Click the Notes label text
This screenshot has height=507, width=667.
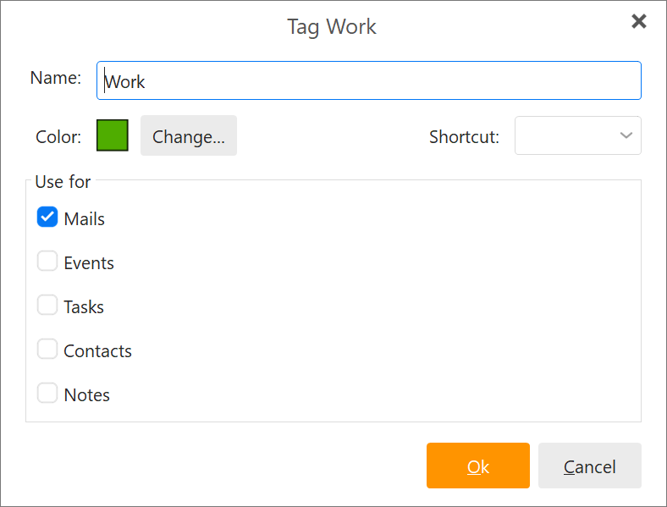pos(87,395)
